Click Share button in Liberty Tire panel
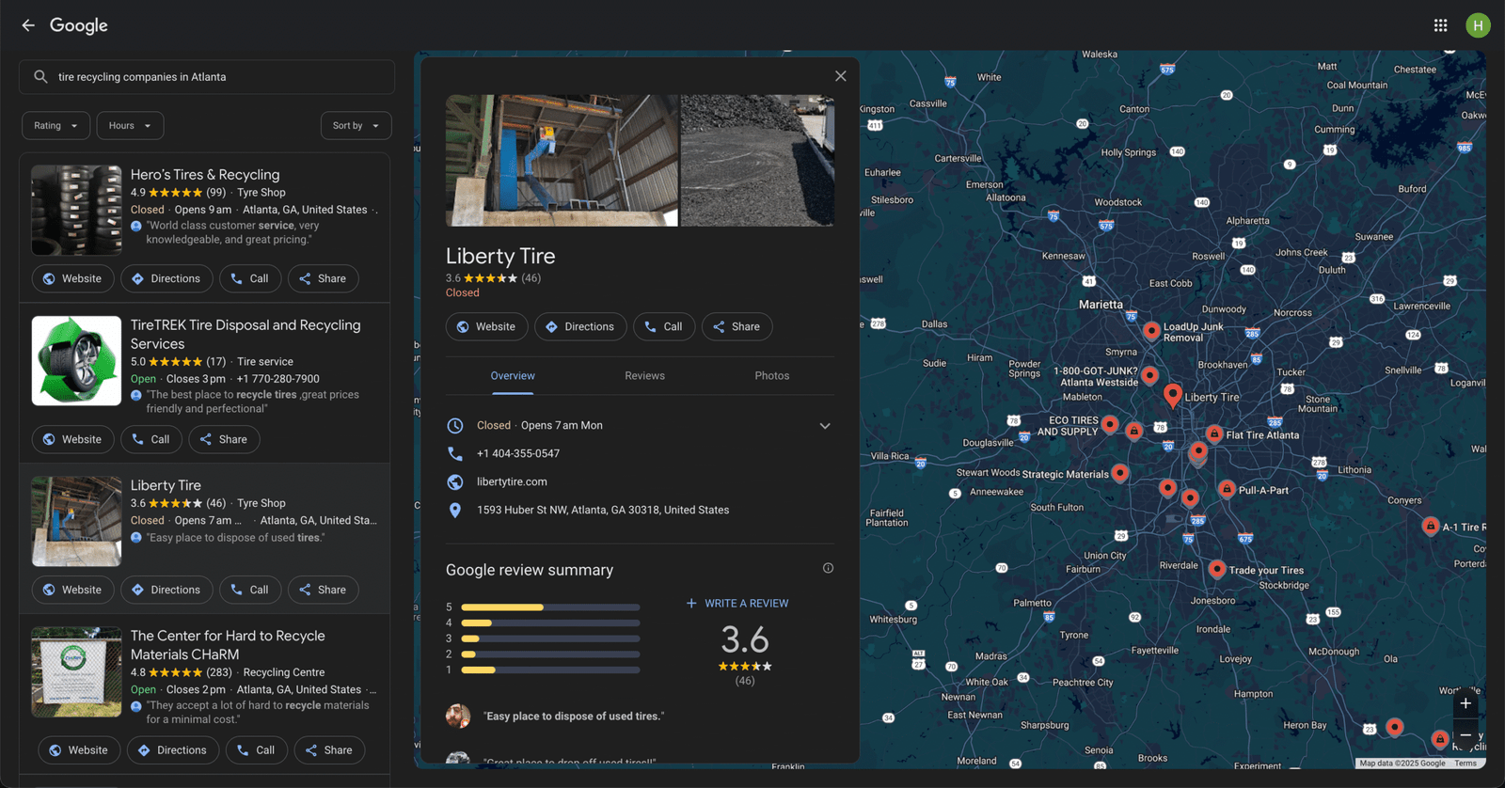This screenshot has width=1505, height=788. (x=737, y=326)
